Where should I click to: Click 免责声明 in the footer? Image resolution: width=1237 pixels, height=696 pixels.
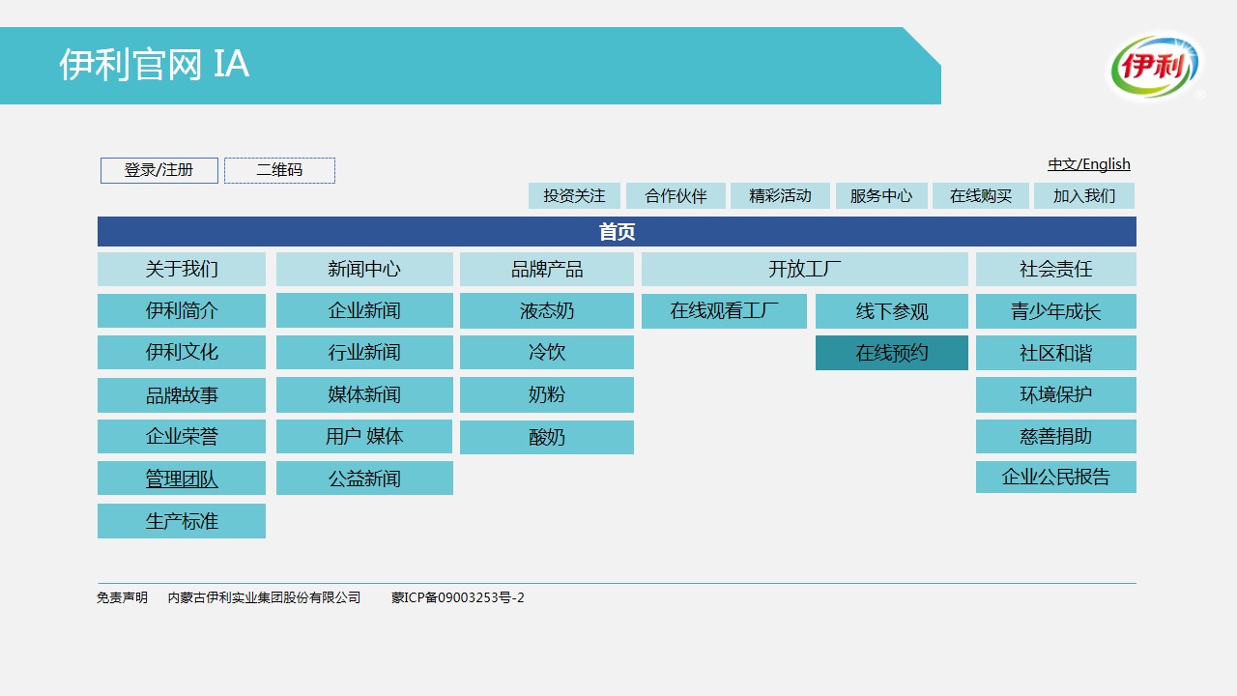tap(123, 597)
